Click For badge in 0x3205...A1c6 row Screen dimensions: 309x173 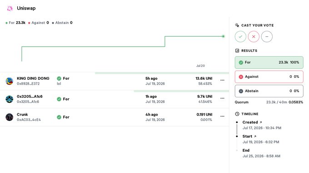63,99
